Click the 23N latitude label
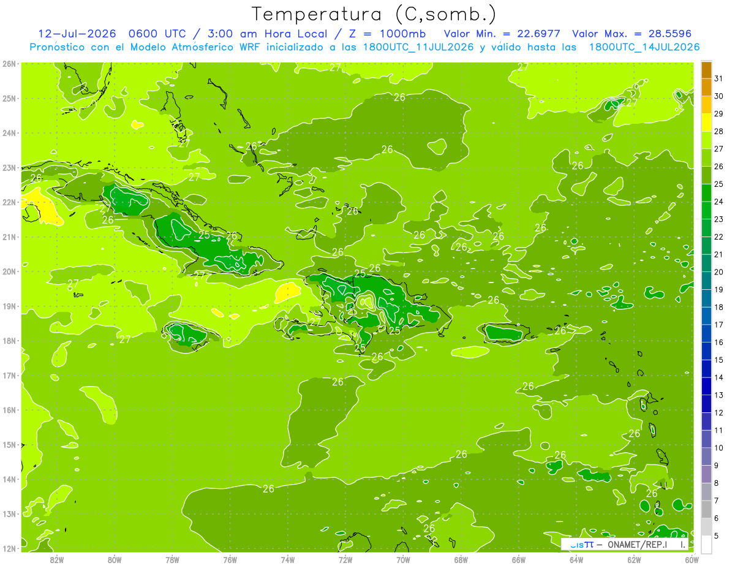 pyautogui.click(x=9, y=167)
